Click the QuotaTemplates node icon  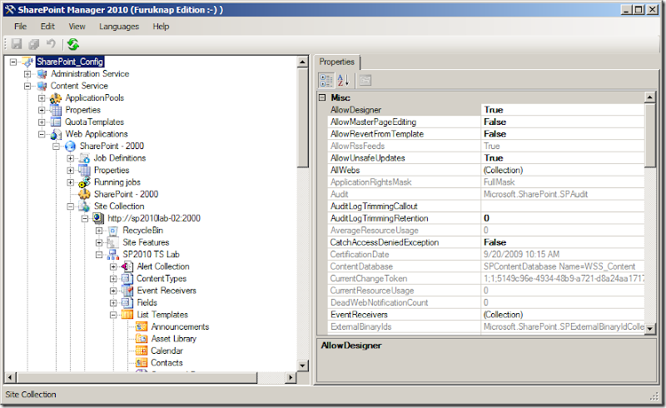coord(56,122)
